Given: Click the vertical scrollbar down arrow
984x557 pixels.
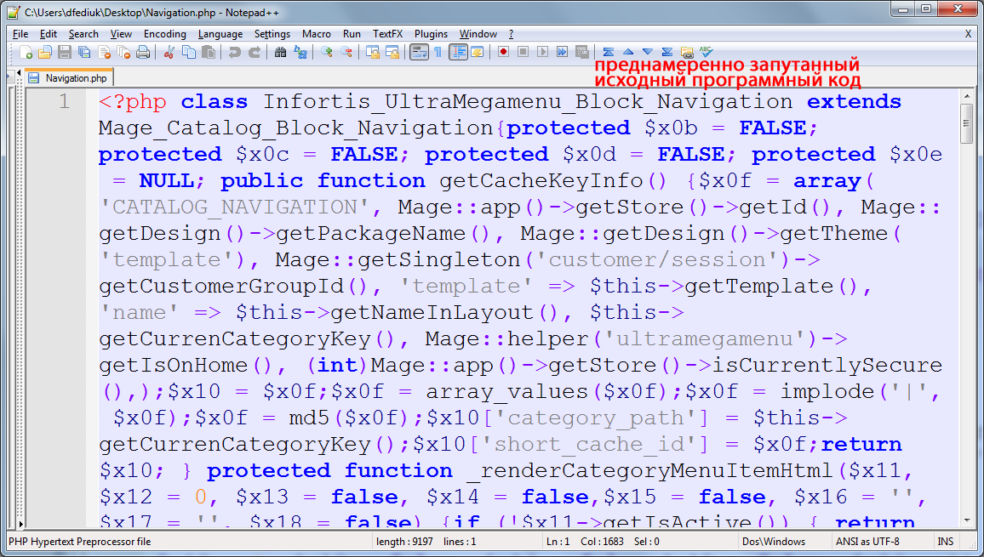Looking at the screenshot, I should point(966,520).
